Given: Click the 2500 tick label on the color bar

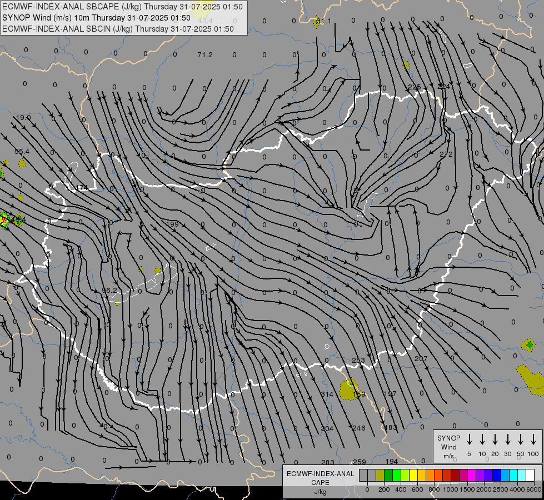Looking at the screenshot, I should pyautogui.click(x=500, y=489).
